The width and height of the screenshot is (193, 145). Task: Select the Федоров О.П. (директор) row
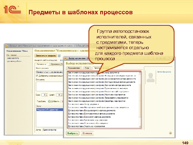click(50, 110)
